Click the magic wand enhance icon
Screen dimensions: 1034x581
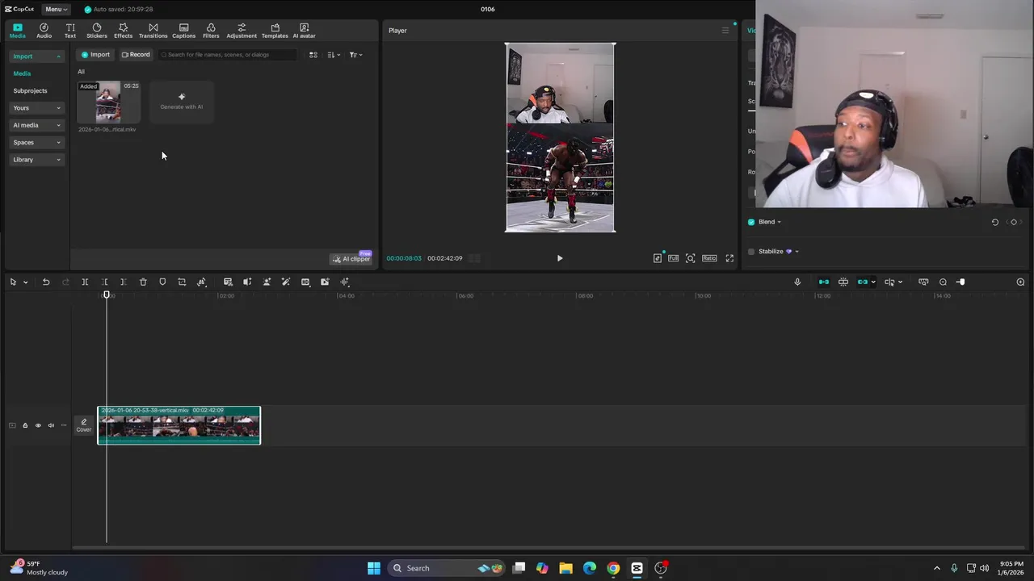[286, 282]
